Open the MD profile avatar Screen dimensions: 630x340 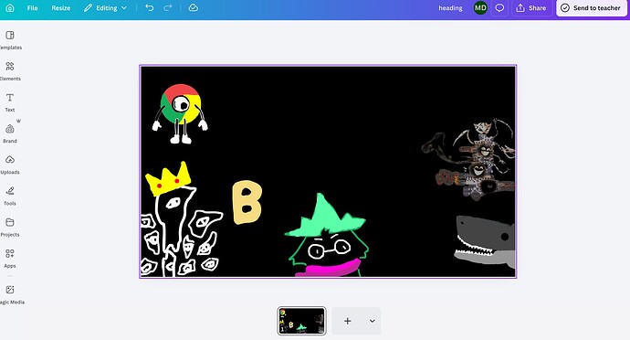480,8
